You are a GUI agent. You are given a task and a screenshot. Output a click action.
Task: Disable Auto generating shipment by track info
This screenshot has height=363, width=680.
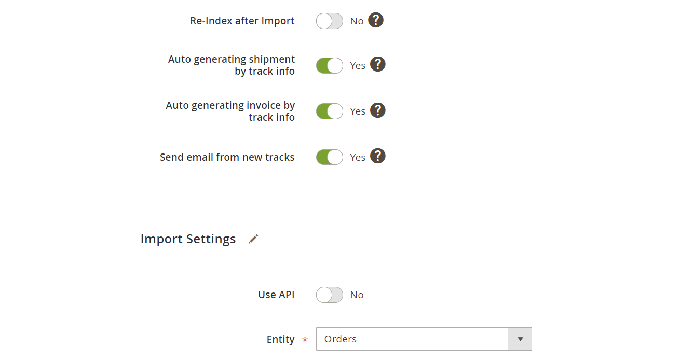pyautogui.click(x=330, y=66)
